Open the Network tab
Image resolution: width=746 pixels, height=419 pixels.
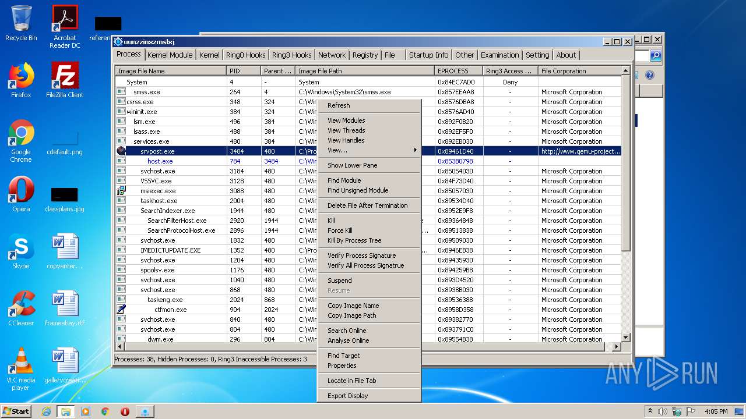point(332,55)
